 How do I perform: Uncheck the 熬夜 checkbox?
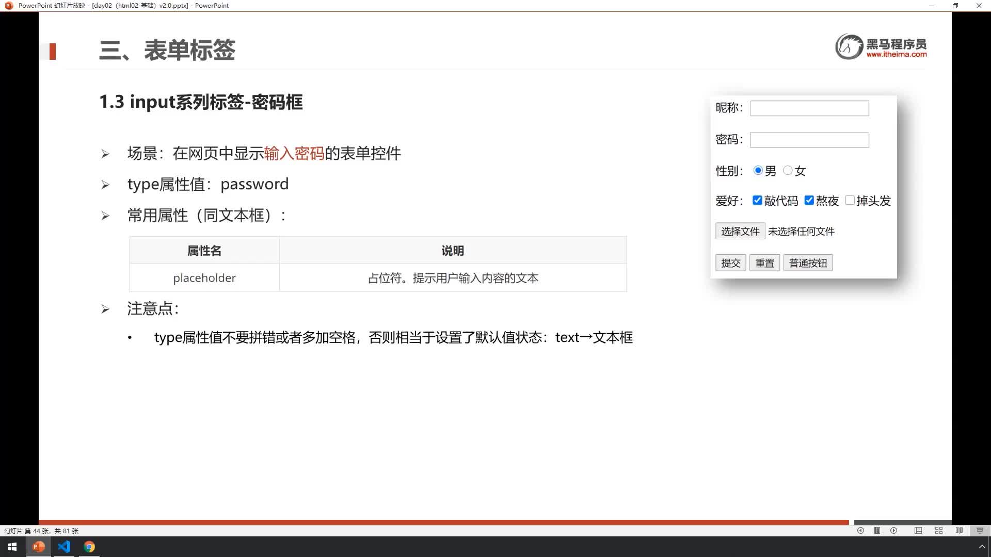(x=809, y=200)
